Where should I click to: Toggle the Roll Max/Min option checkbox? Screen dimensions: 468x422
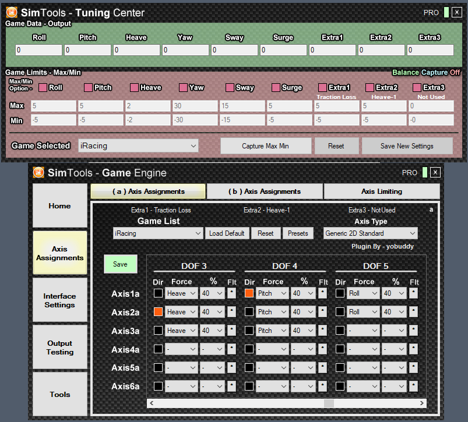click(x=43, y=87)
